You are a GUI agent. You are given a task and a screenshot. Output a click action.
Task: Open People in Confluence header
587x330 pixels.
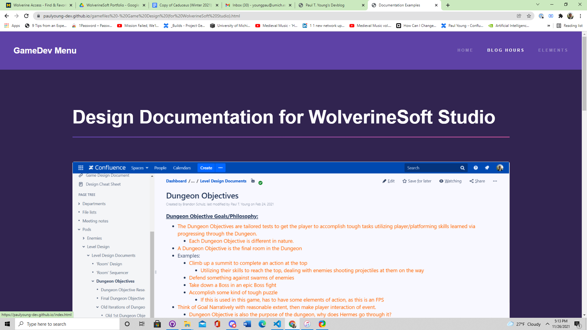click(x=160, y=168)
